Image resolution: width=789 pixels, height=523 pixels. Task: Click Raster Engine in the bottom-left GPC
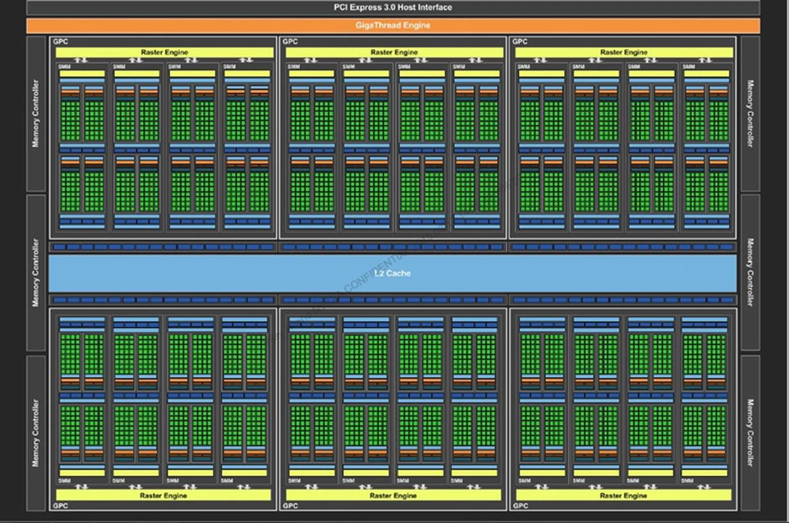tap(163, 495)
